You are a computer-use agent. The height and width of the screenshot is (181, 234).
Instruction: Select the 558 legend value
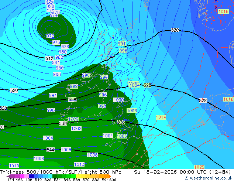(x=76, y=180)
